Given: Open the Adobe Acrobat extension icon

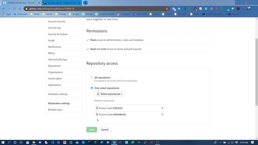Looking at the screenshot, I should pyautogui.click(x=238, y=9).
